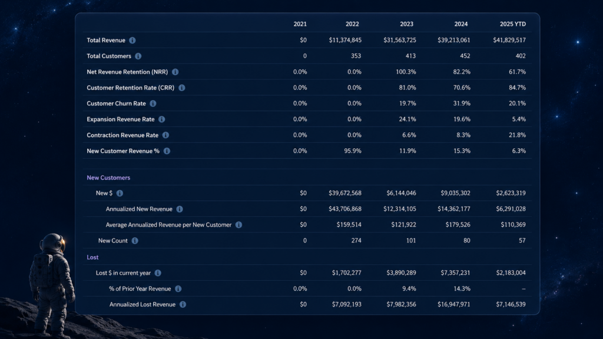Click the $7,146,539 annualized lost value
The width and height of the screenshot is (603, 339).
point(511,304)
